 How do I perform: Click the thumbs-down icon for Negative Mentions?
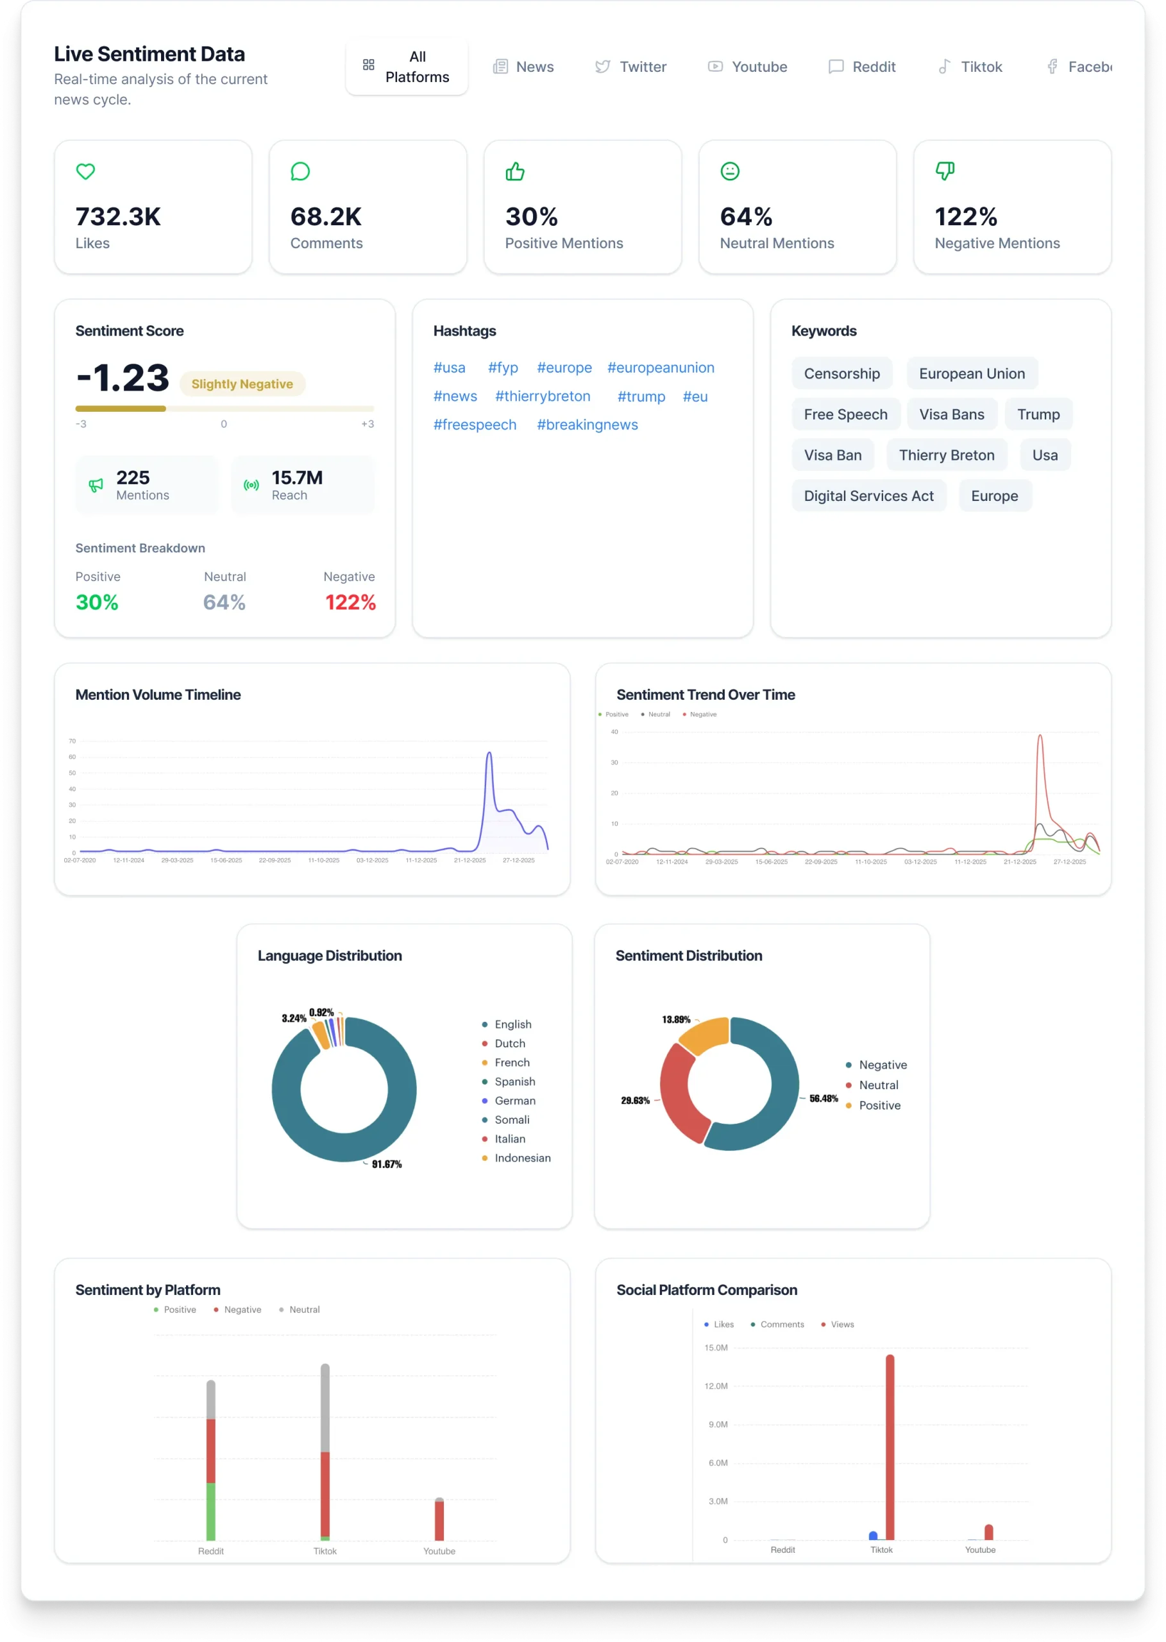pos(945,172)
